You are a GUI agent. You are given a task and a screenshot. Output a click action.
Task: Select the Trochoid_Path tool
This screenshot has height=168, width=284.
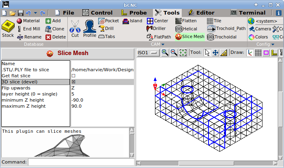click(226, 29)
